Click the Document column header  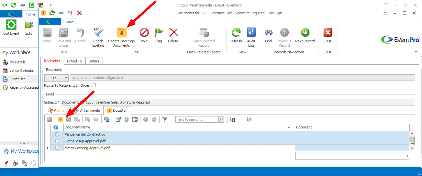(x=352, y=127)
